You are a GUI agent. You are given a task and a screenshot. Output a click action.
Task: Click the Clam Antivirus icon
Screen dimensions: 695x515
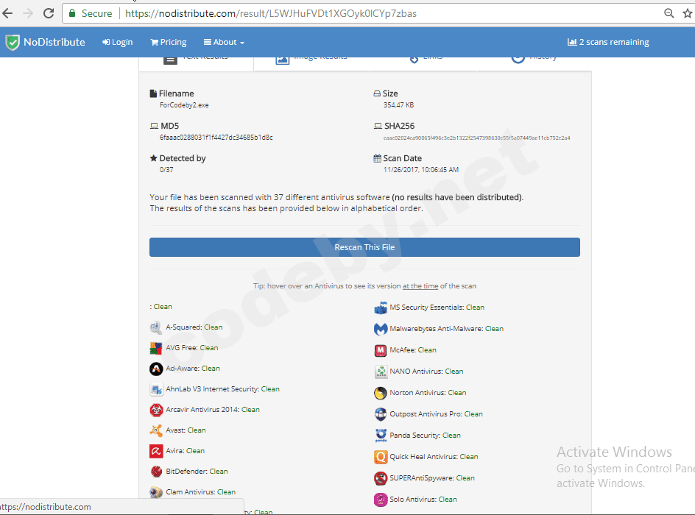click(155, 492)
